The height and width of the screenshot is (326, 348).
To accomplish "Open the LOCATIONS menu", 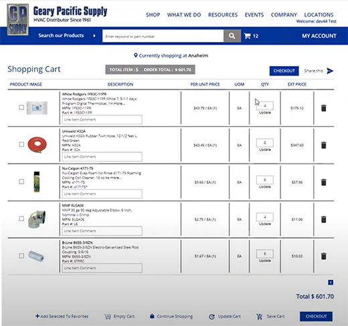I will pos(319,15).
